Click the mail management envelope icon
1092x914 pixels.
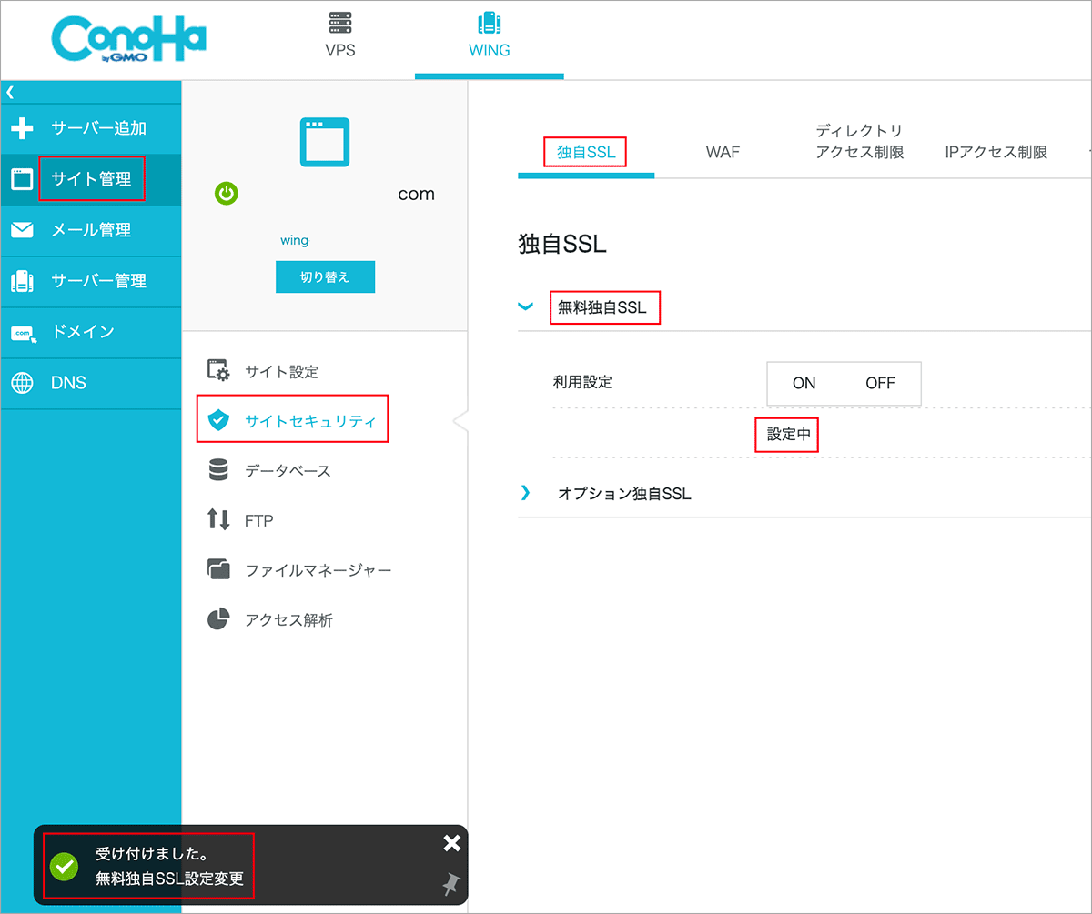pyautogui.click(x=22, y=230)
